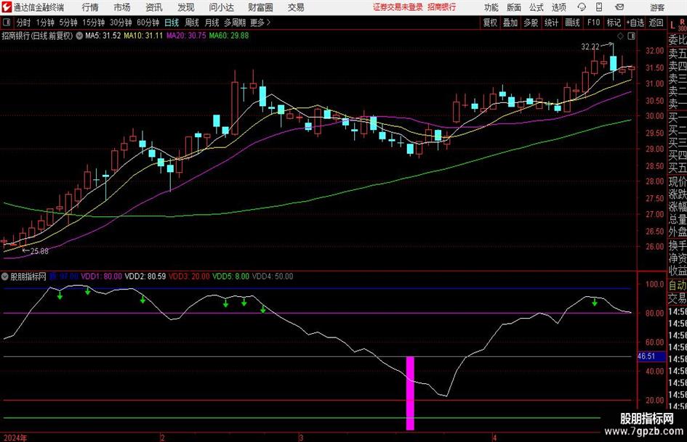
Task: Open the 交易 menu
Action: pyautogui.click(x=296, y=7)
